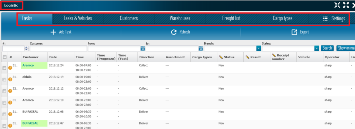Click the Add Task button

point(61,32)
